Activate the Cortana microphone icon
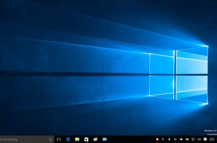The image size is (217, 143). [x=50, y=139]
